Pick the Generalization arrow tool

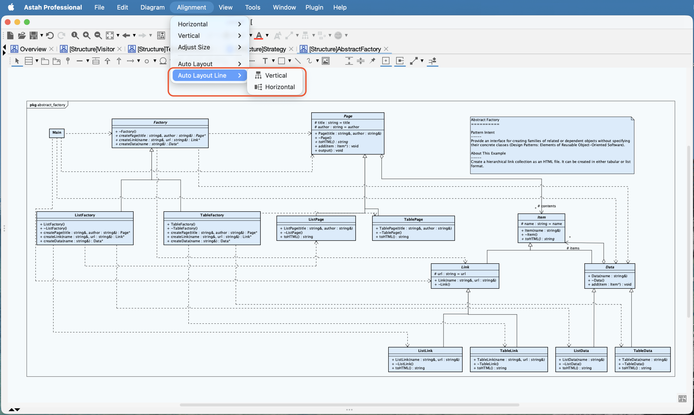pos(107,61)
